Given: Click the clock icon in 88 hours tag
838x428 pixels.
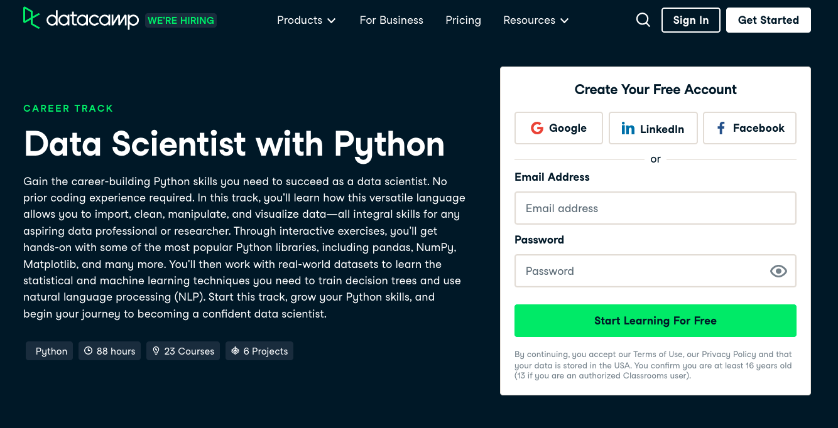Looking at the screenshot, I should [89, 351].
